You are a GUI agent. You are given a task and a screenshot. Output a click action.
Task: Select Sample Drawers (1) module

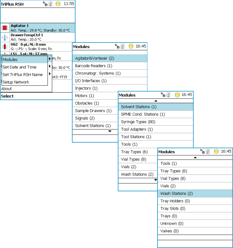(95, 111)
